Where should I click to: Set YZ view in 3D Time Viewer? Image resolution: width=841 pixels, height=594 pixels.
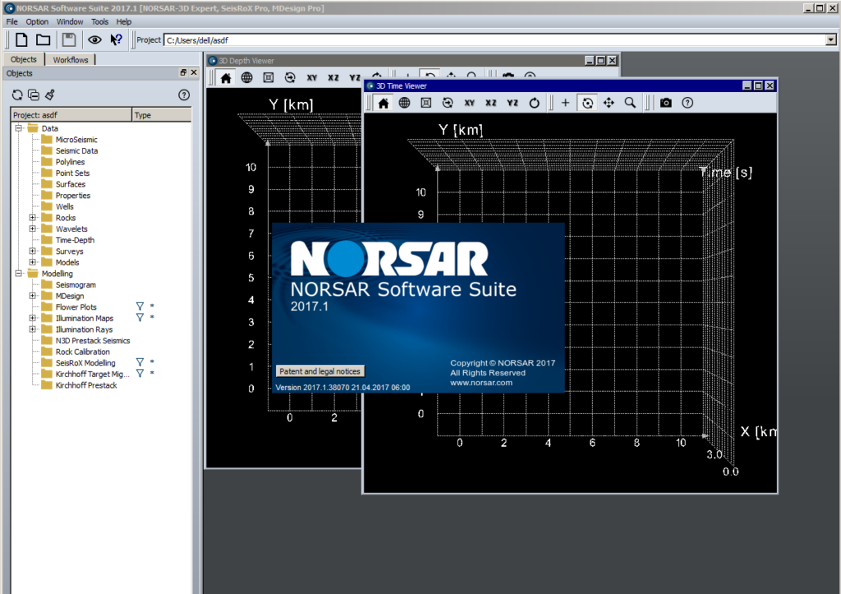click(512, 103)
